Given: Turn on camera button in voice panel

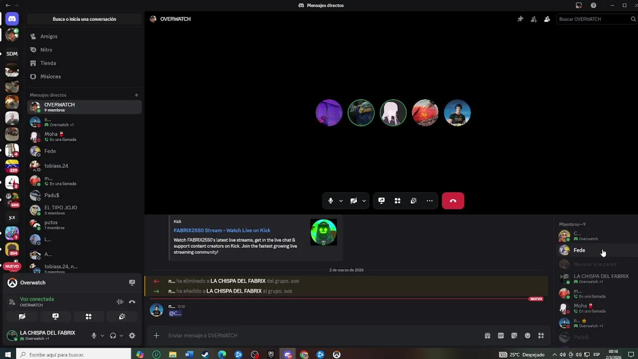Looking at the screenshot, I should tap(22, 317).
